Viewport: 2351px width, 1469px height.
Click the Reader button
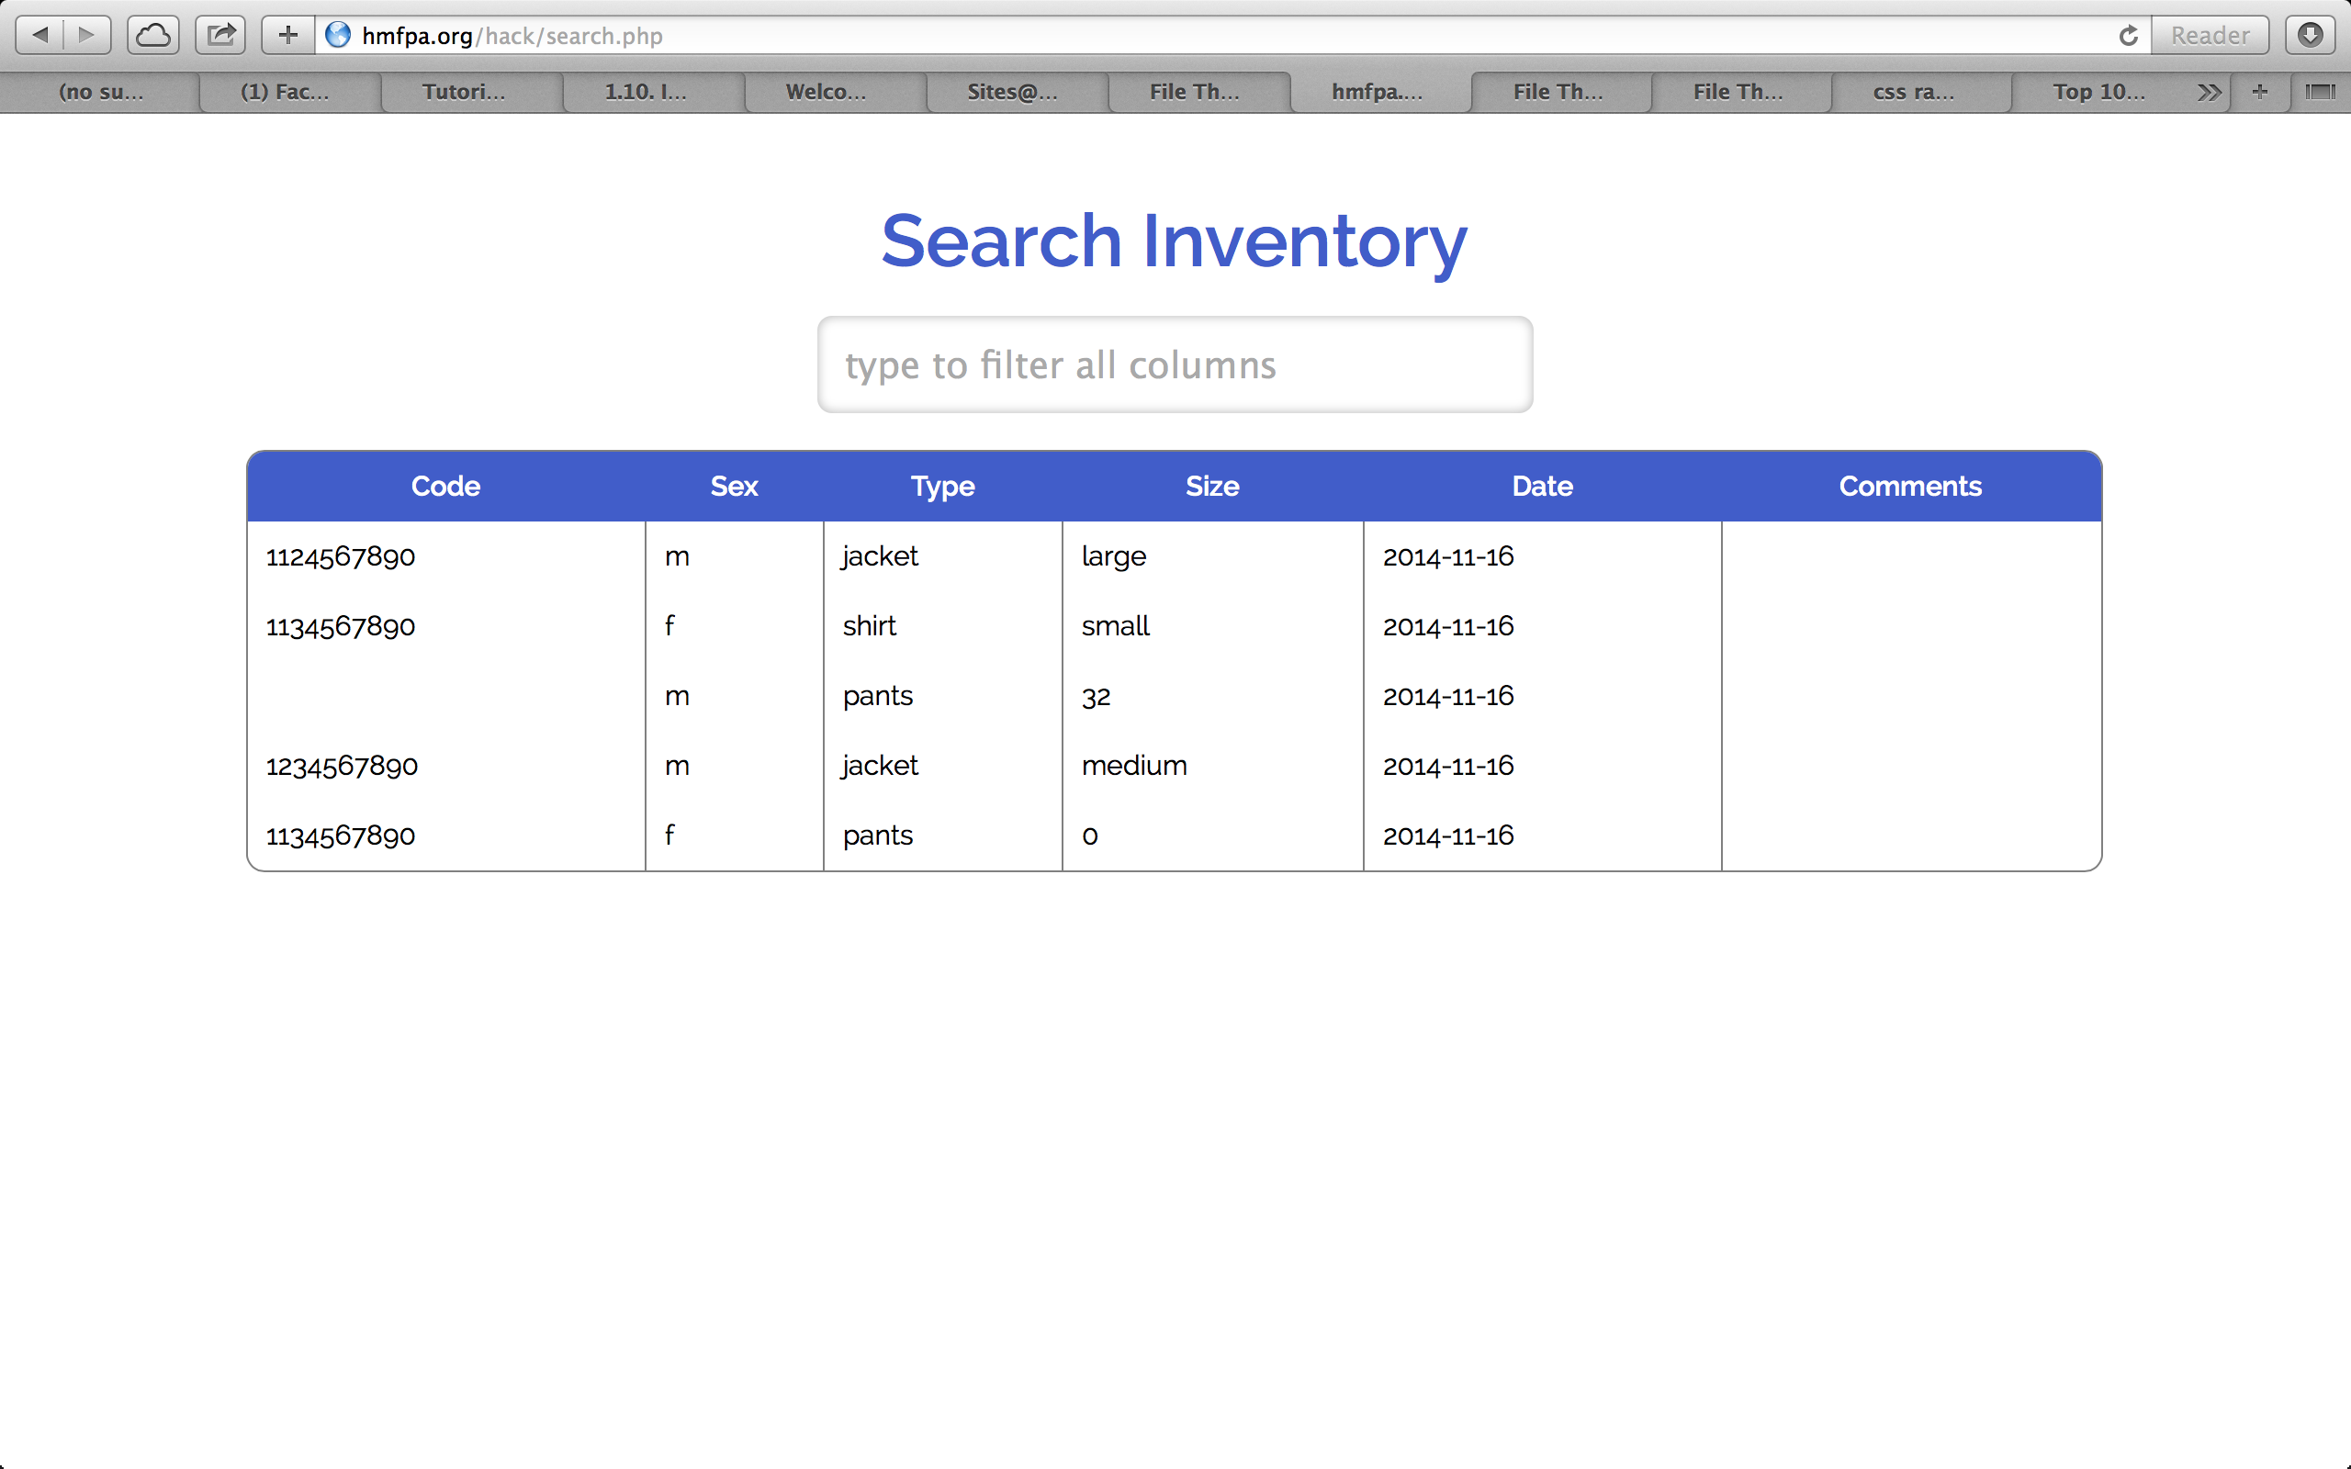pos(2210,35)
